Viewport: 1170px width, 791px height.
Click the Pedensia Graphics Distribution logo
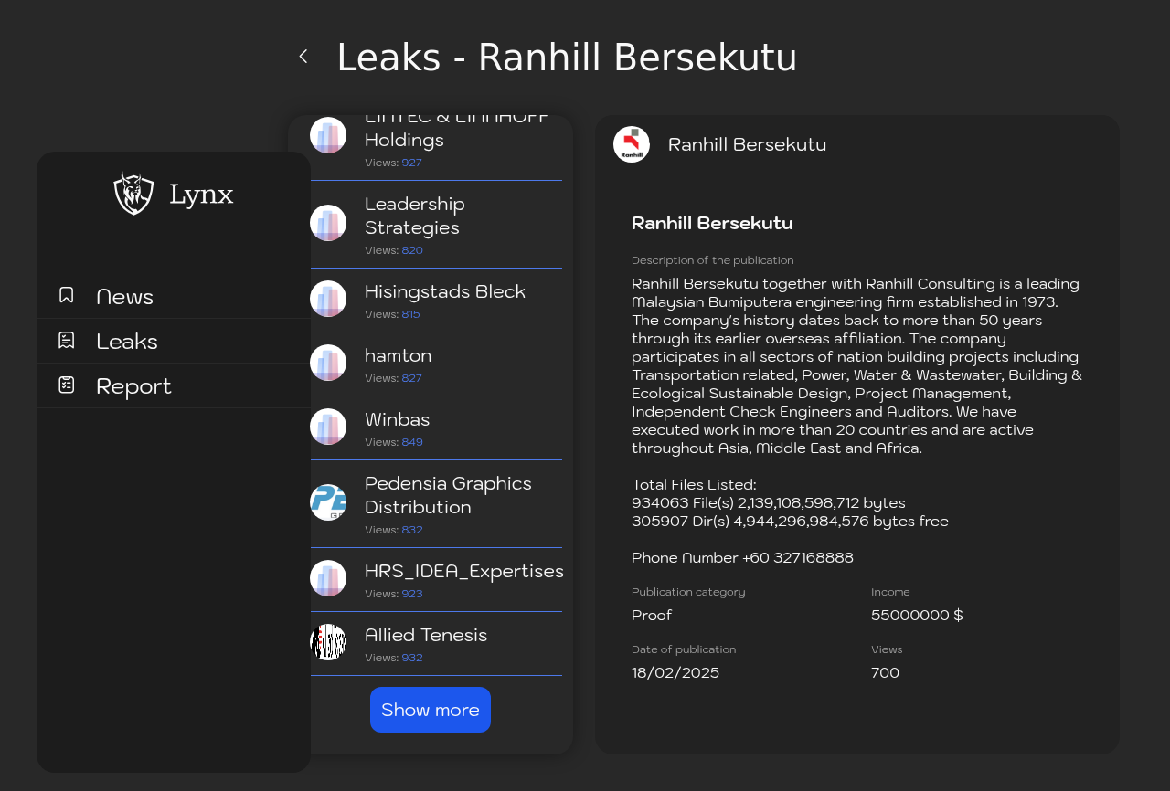[x=328, y=502]
